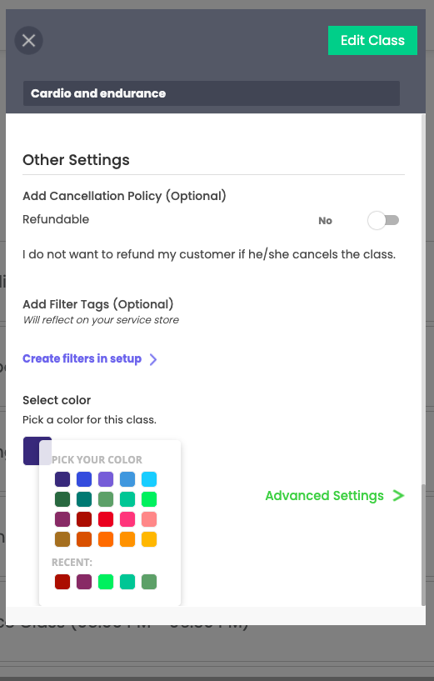Pick the golden yellow color in fourth row
The height and width of the screenshot is (681, 434).
click(x=149, y=539)
